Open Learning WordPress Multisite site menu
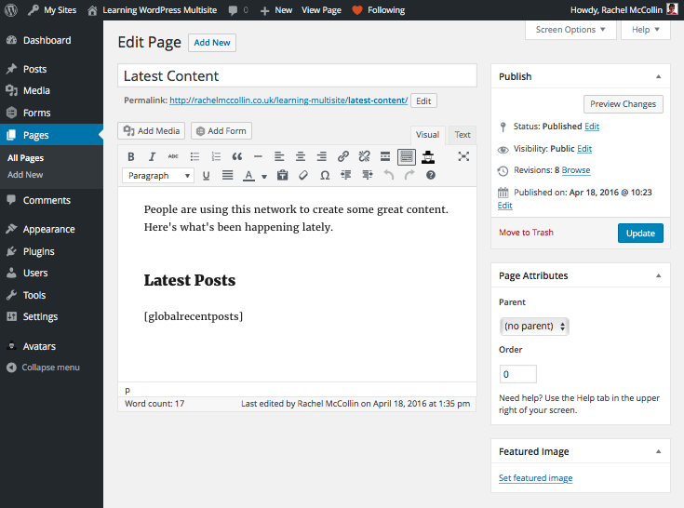Screen dimensions: 684x508 pyautogui.click(x=153, y=10)
